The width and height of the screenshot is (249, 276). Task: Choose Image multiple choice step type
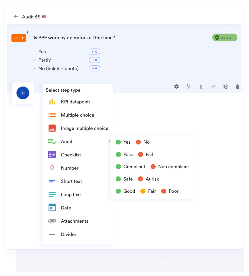click(x=84, y=128)
